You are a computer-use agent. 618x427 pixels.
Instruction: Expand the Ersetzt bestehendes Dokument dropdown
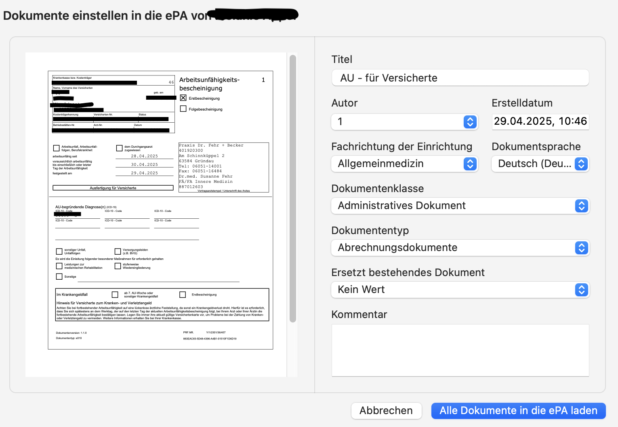[460, 290]
